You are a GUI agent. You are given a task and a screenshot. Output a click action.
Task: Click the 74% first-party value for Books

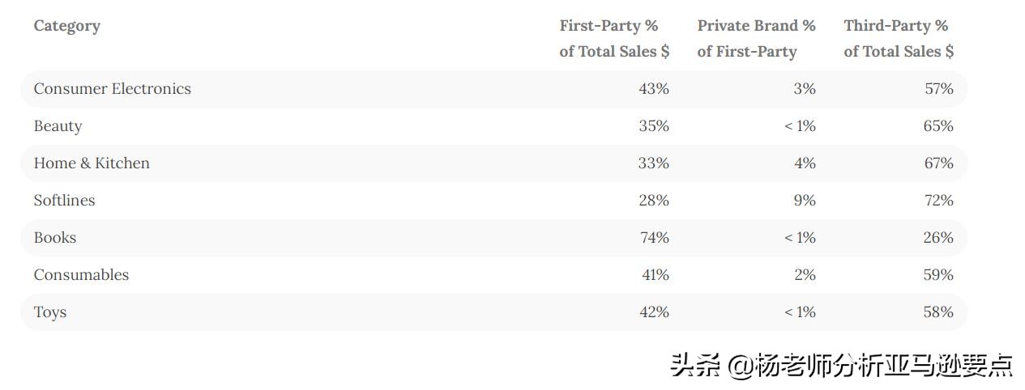(654, 238)
